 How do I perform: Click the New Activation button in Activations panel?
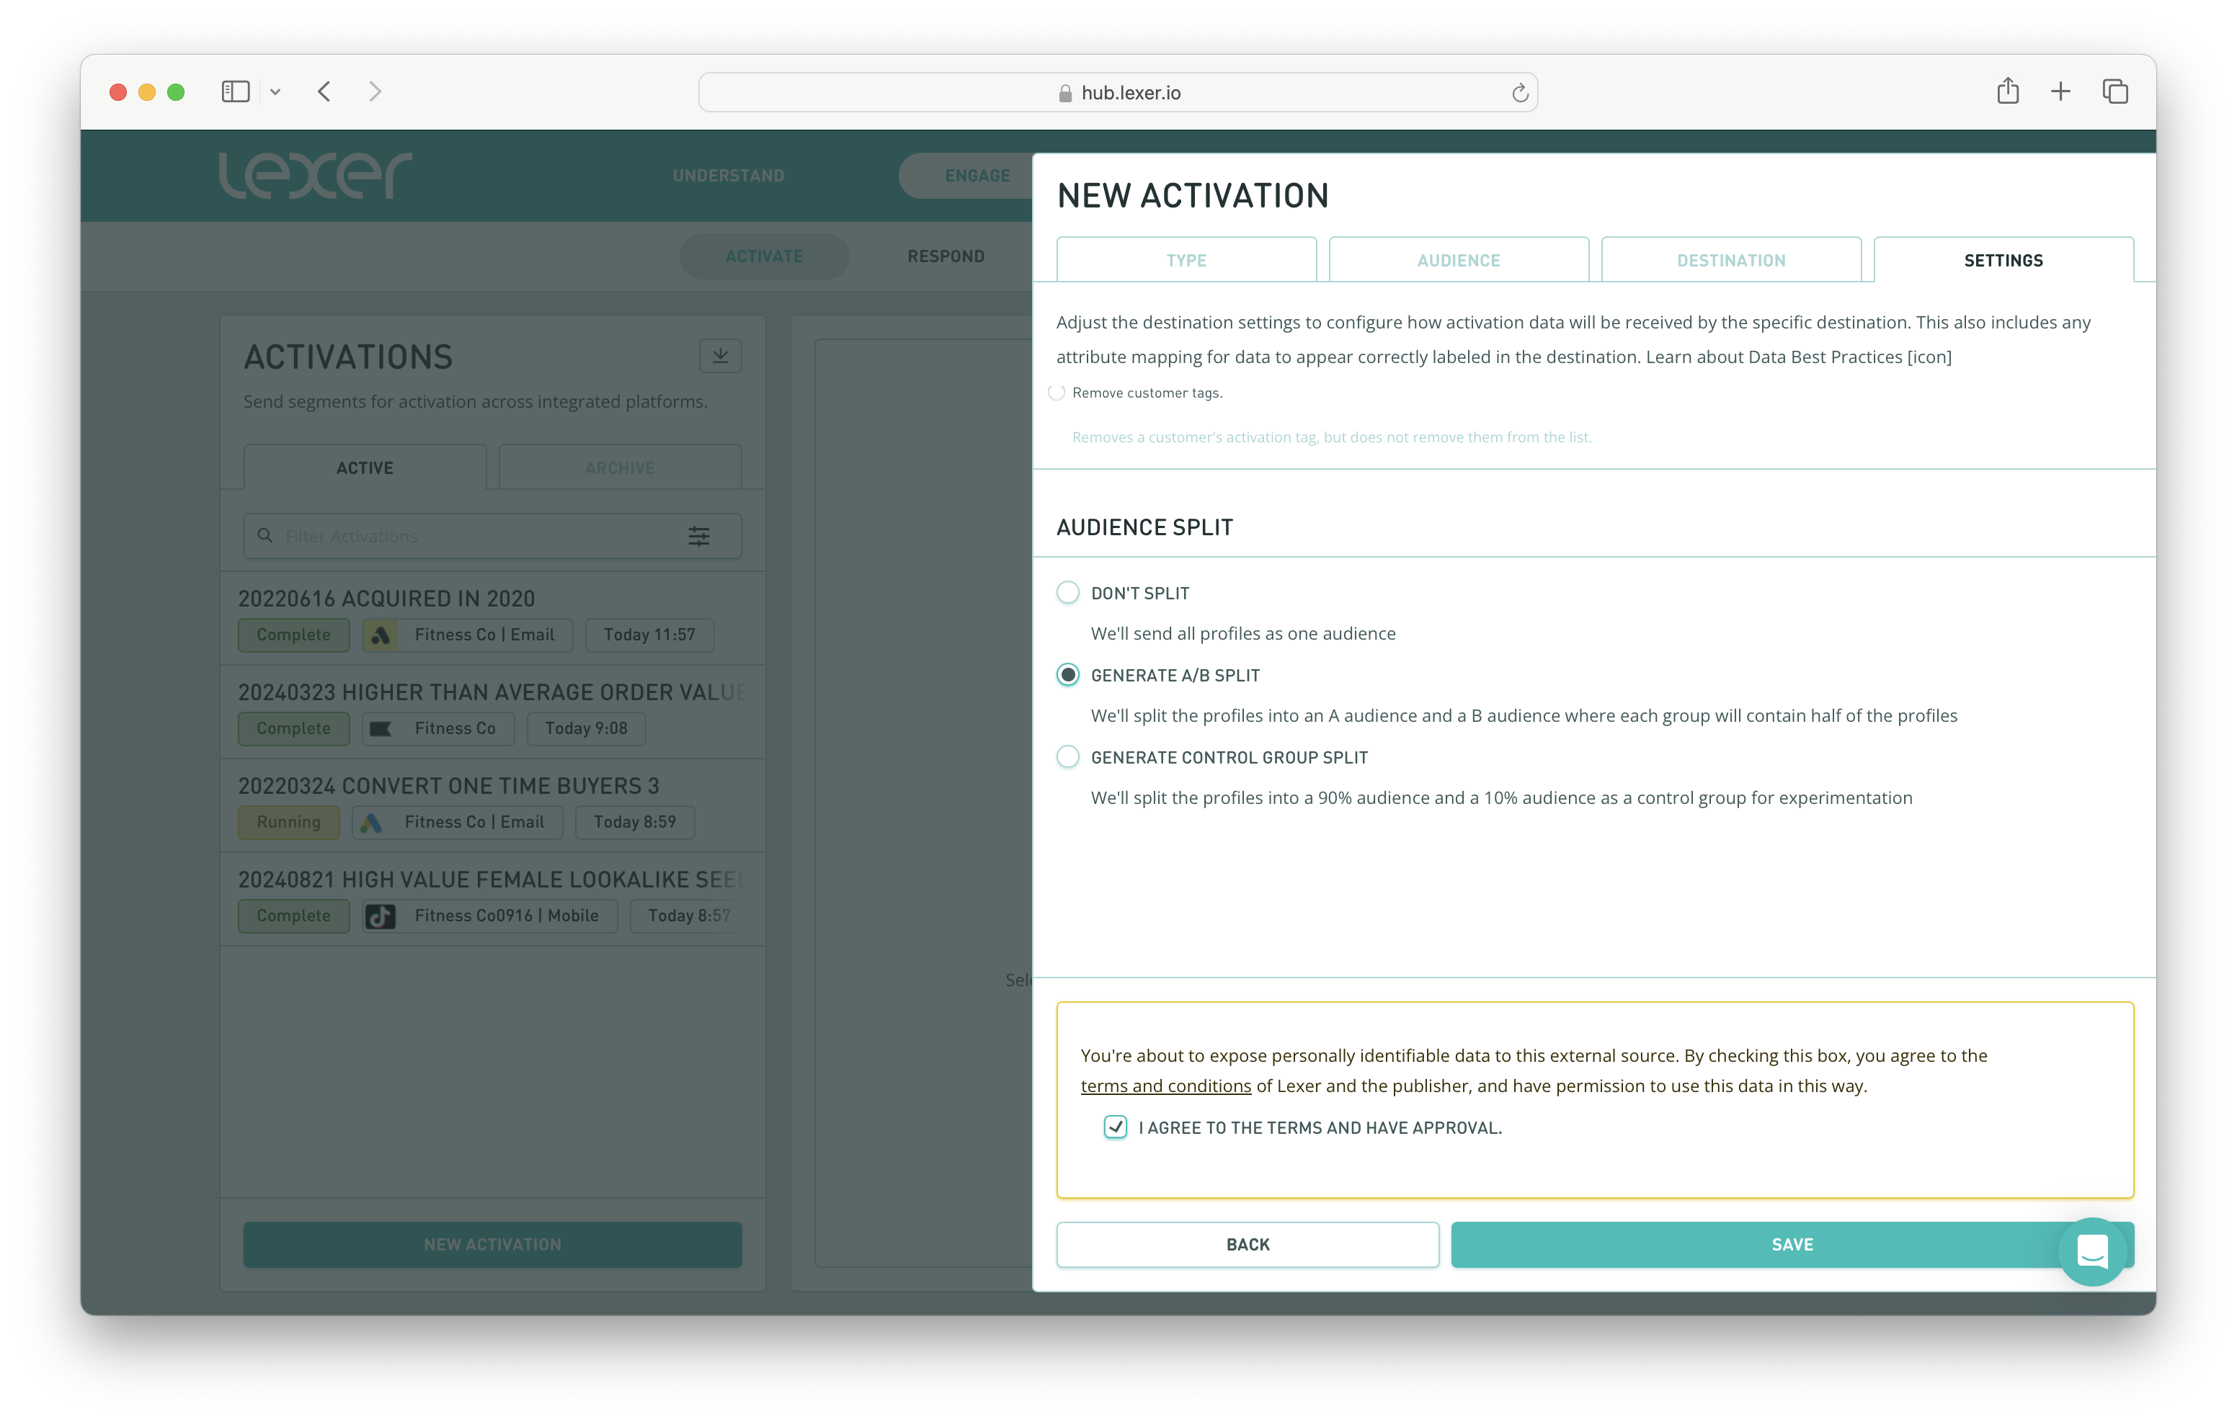(492, 1245)
